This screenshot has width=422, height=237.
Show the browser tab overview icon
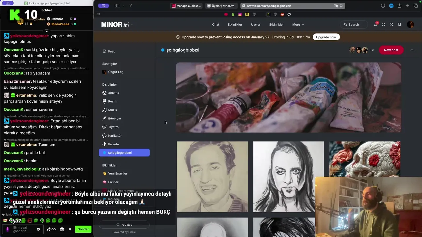point(416,6)
